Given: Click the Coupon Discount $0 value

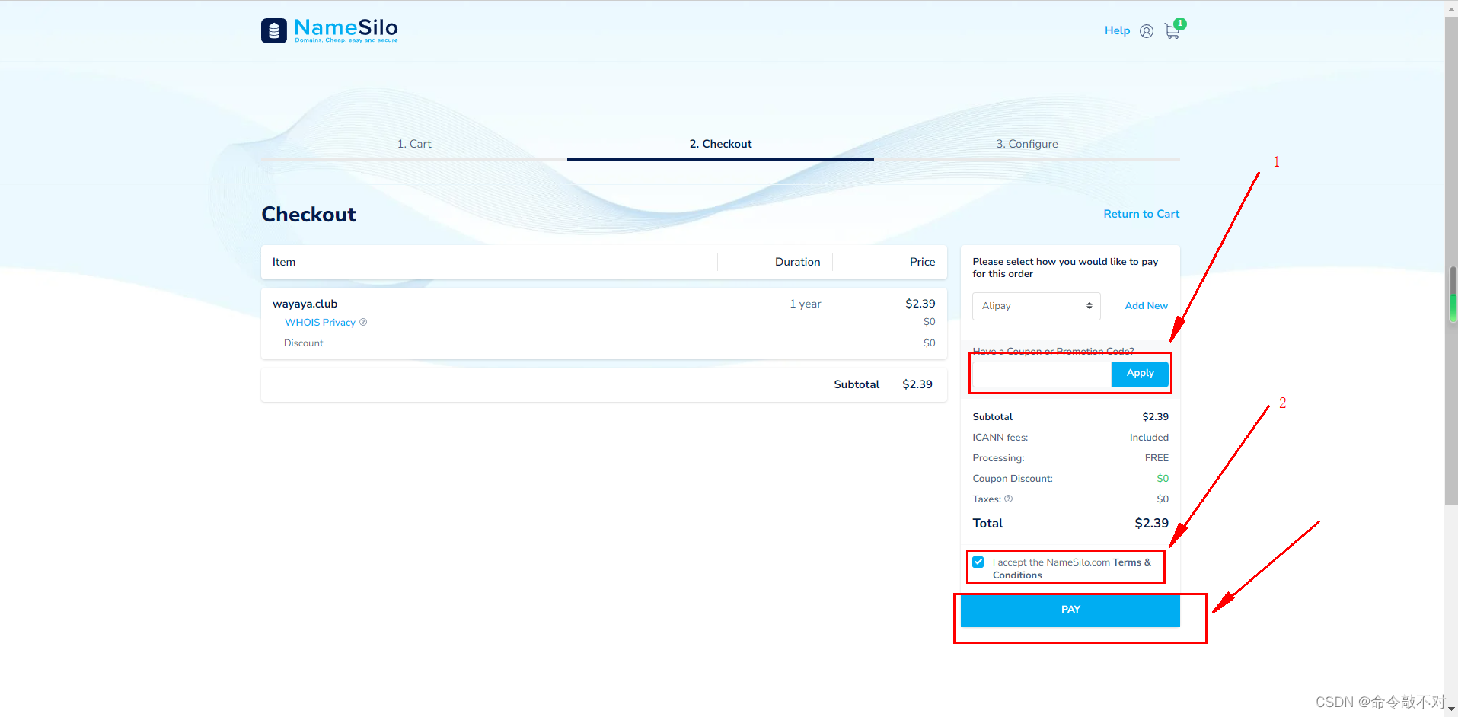Looking at the screenshot, I should click(1163, 479).
